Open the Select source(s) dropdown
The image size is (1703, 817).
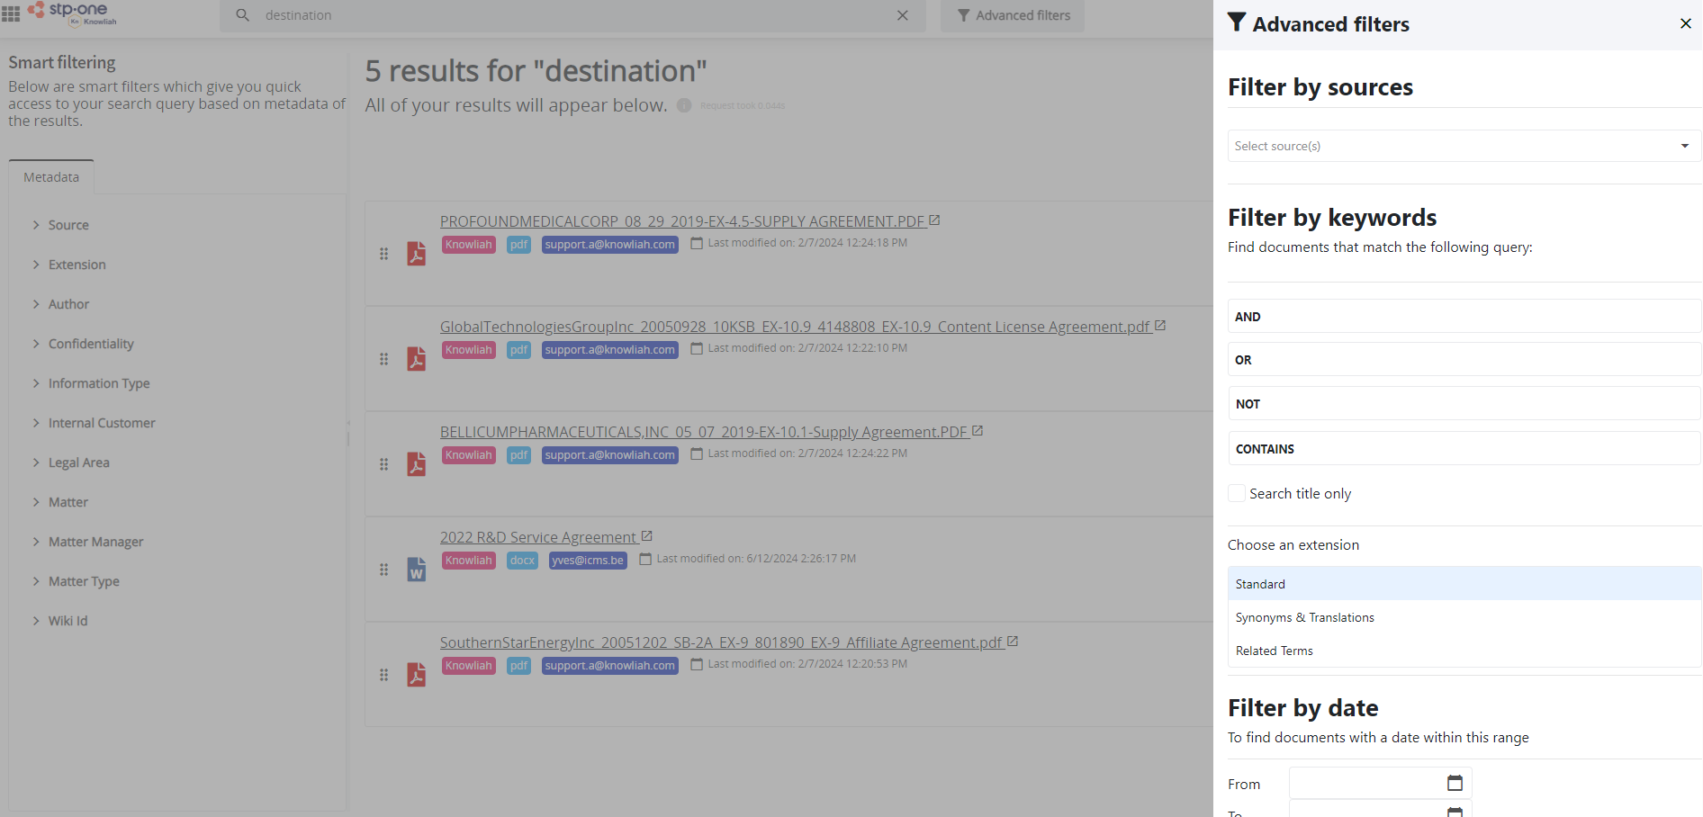[x=1464, y=146]
